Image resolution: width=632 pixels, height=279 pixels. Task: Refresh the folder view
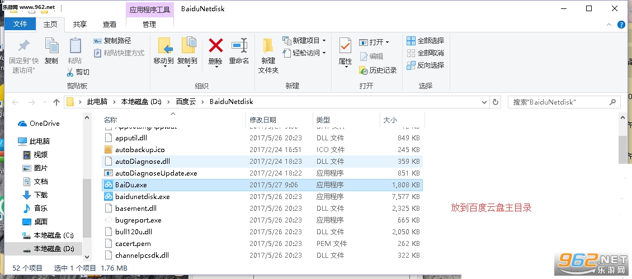pyautogui.click(x=496, y=102)
